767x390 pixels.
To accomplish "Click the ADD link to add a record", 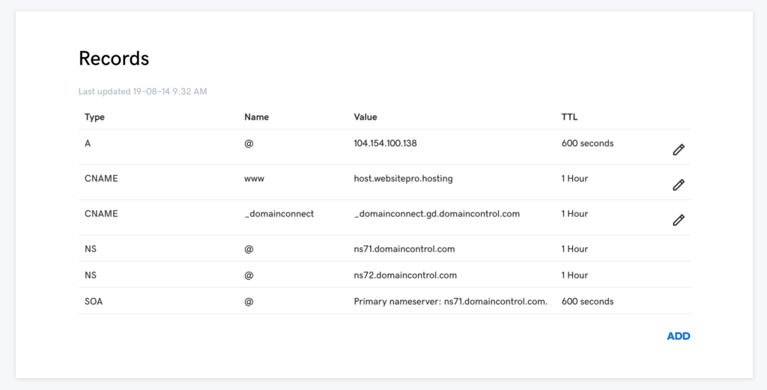I will click(x=679, y=336).
